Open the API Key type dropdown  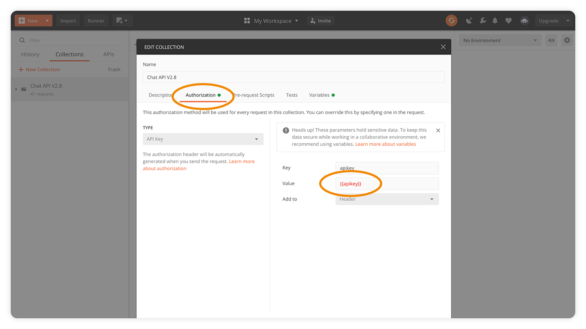coord(203,139)
